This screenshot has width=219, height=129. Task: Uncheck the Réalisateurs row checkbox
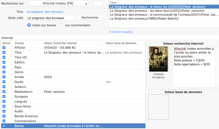coord(4,92)
